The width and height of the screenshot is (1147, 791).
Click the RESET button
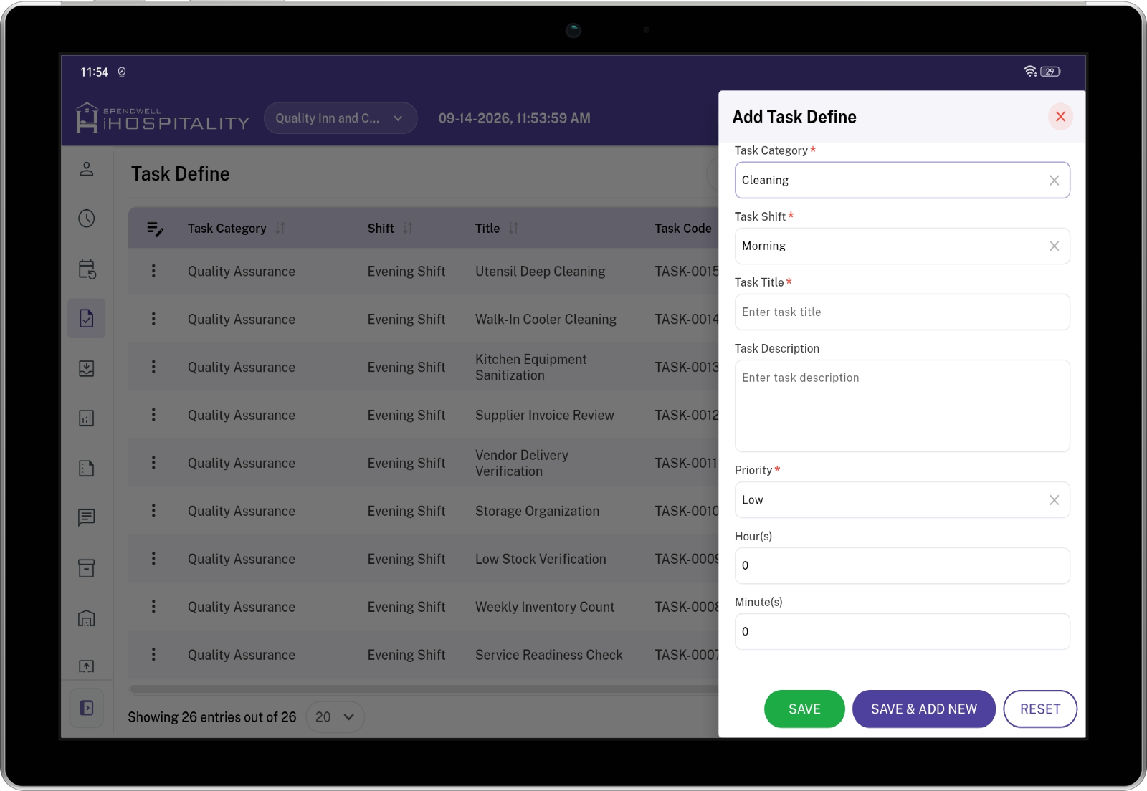[x=1040, y=709]
